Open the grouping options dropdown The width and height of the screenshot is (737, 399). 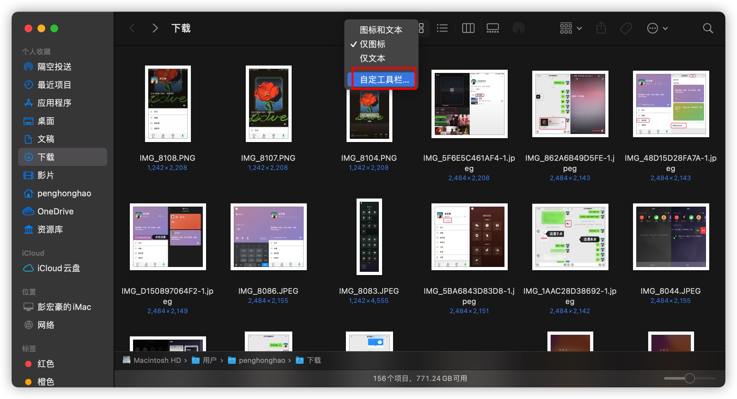570,28
